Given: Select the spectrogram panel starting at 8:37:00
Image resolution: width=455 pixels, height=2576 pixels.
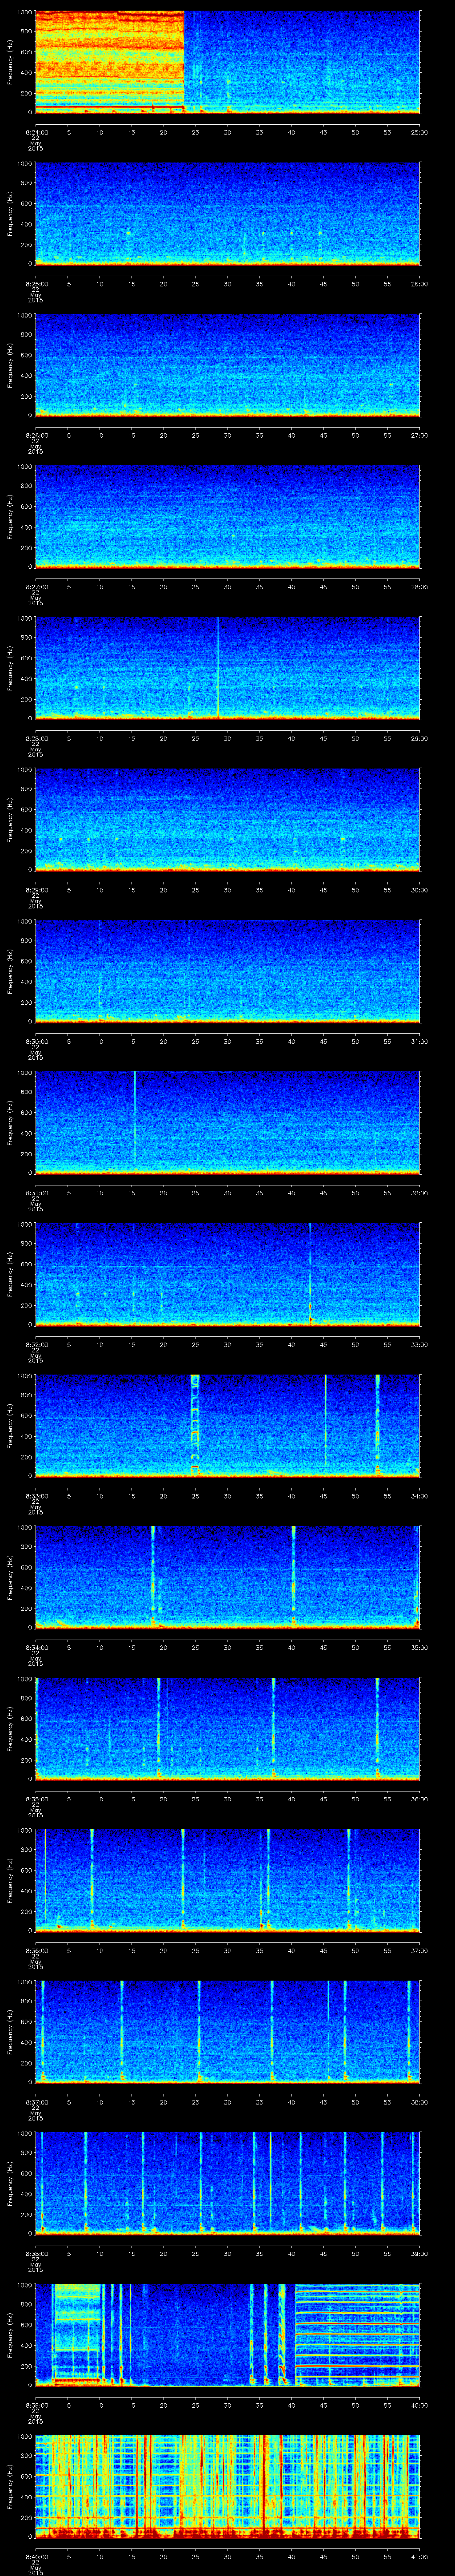Looking at the screenshot, I should (x=227, y=2032).
